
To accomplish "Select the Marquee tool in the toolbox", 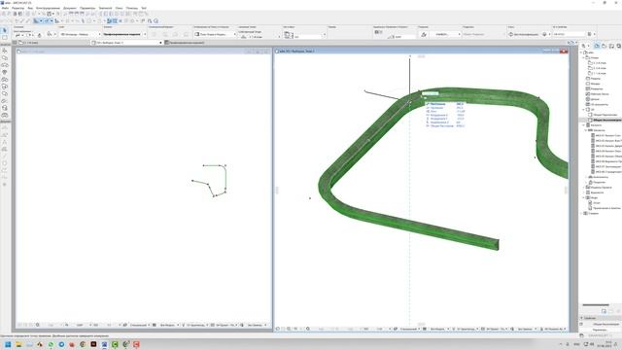I will click(5, 38).
